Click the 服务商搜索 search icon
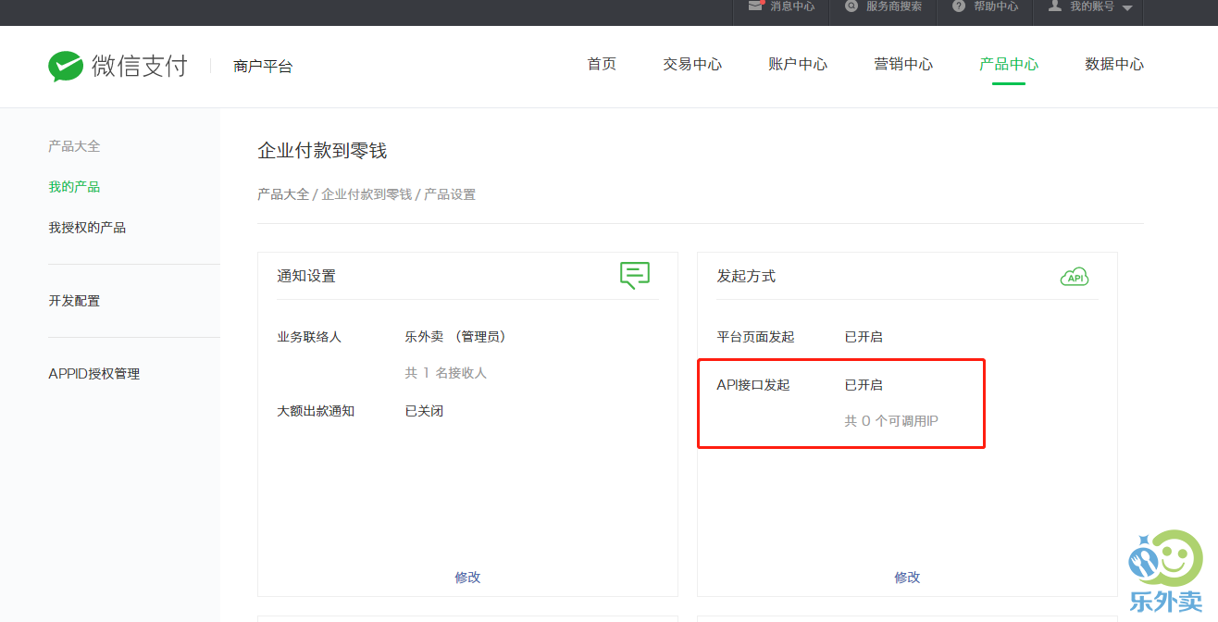1218x622 pixels. (x=851, y=6)
